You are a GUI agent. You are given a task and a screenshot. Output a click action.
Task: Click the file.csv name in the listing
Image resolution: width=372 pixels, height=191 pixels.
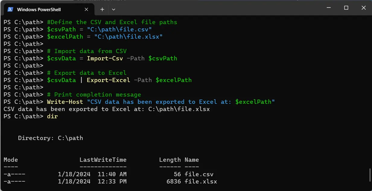(x=199, y=174)
